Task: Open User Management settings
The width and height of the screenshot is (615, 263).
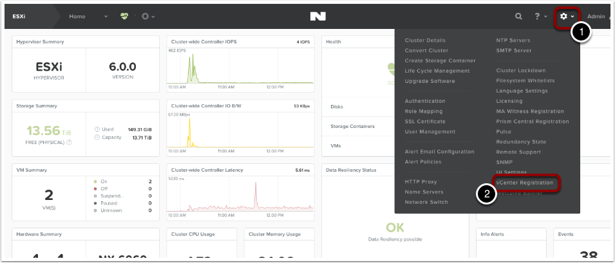Action: pyautogui.click(x=430, y=132)
